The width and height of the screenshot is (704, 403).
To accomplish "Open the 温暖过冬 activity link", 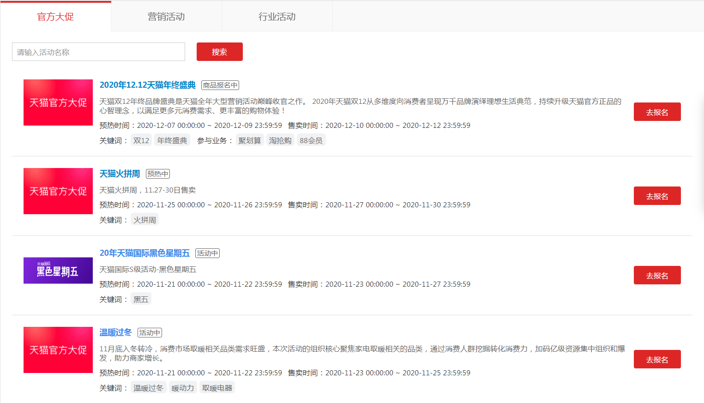I will [116, 332].
